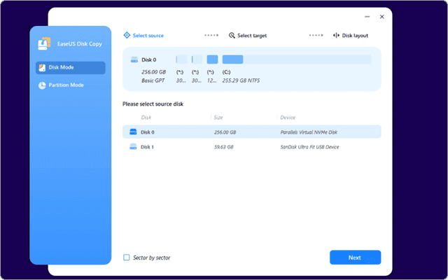
Task: Click the 59.63 GB size cell
Action: point(224,147)
